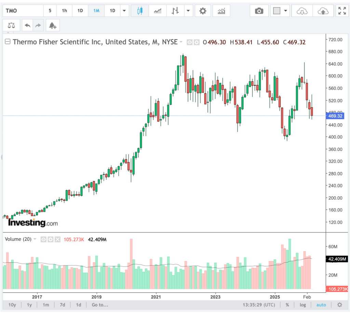Expand the Volume (20) legend dropdown
Screen dimensions: 350x313
tap(35, 239)
